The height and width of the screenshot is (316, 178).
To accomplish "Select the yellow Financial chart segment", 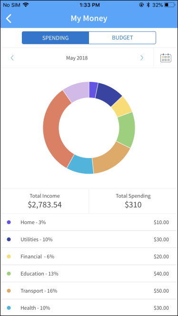I will tap(123, 107).
